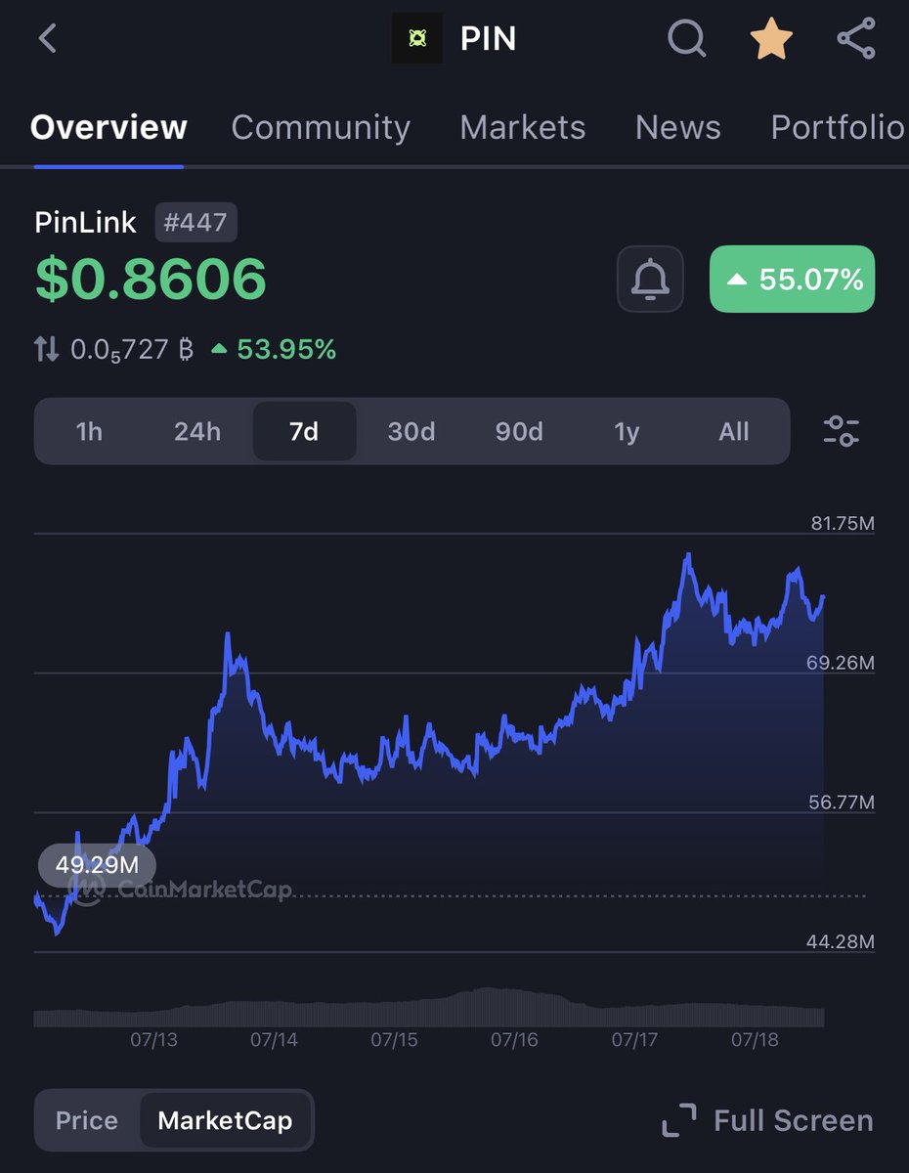Select the 1h chart range
This screenshot has width=909, height=1173.
click(x=89, y=431)
